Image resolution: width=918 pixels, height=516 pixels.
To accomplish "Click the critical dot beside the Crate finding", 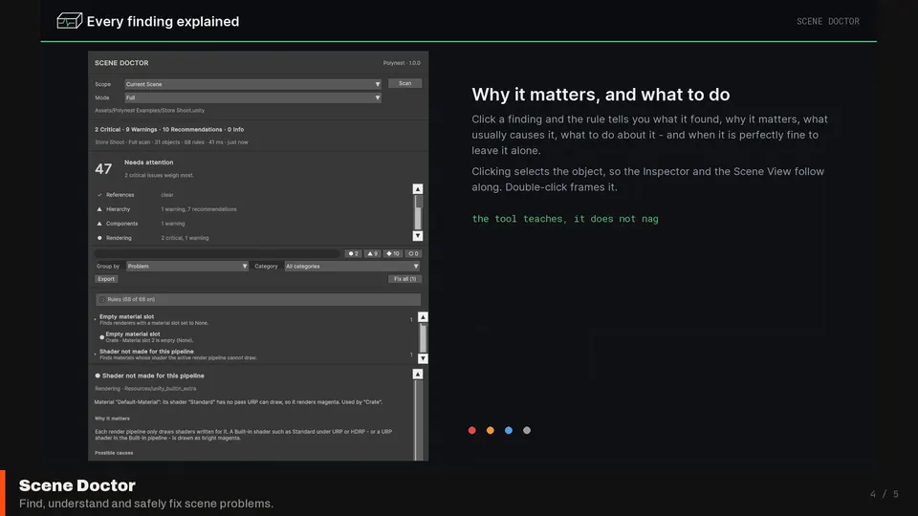I will 102,337.
